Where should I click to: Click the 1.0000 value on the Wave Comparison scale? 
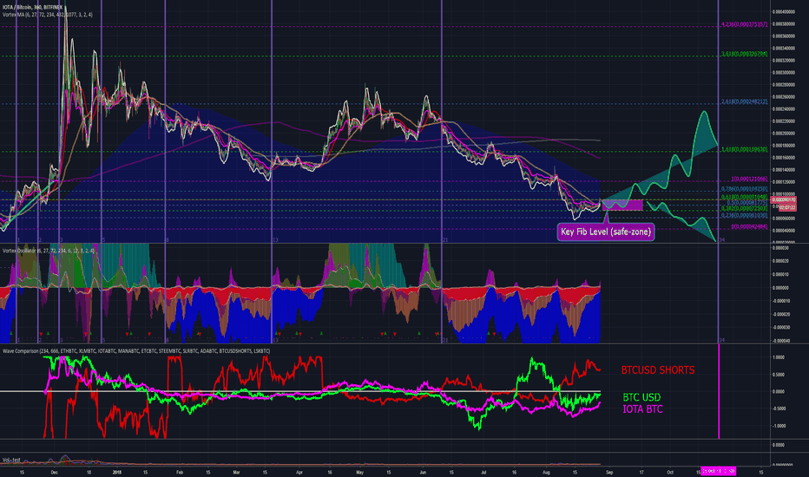[x=778, y=357]
